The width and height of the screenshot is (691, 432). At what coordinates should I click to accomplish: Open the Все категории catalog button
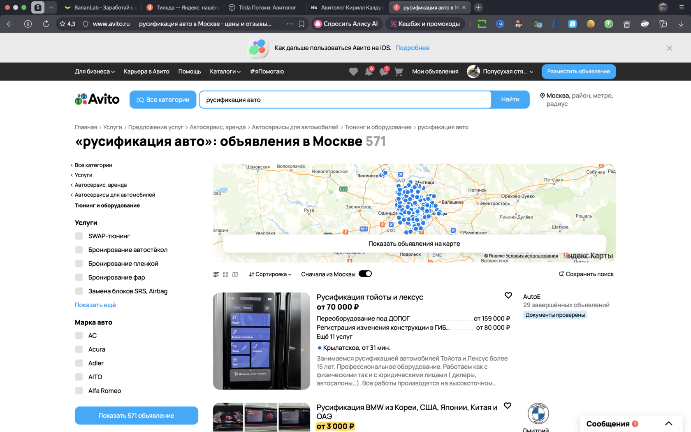[x=163, y=100]
